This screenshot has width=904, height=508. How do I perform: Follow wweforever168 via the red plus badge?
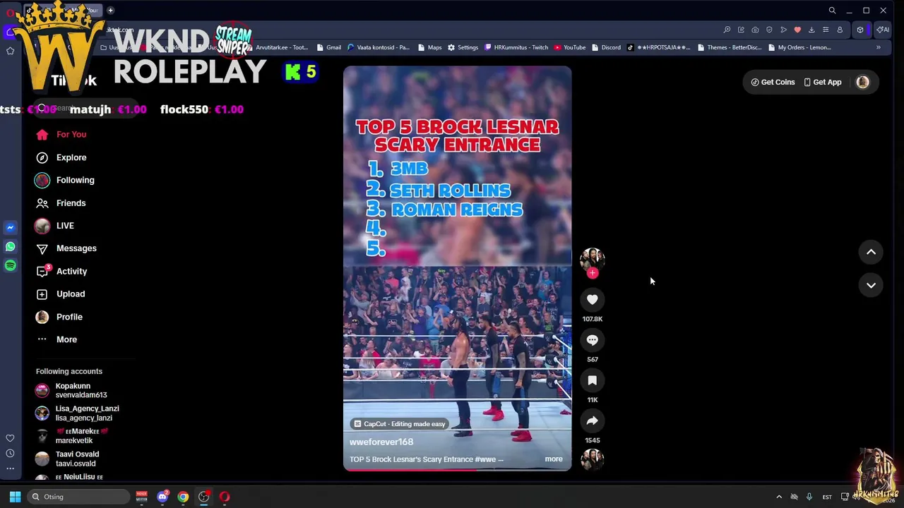[592, 273]
